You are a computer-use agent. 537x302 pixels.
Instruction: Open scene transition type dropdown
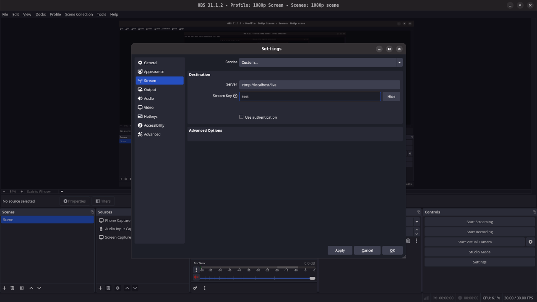[x=417, y=221]
